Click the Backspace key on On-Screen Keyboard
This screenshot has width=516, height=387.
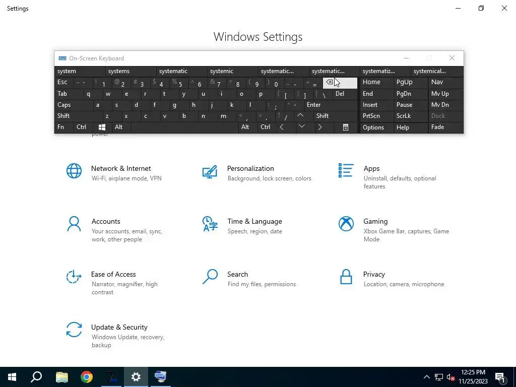point(340,83)
